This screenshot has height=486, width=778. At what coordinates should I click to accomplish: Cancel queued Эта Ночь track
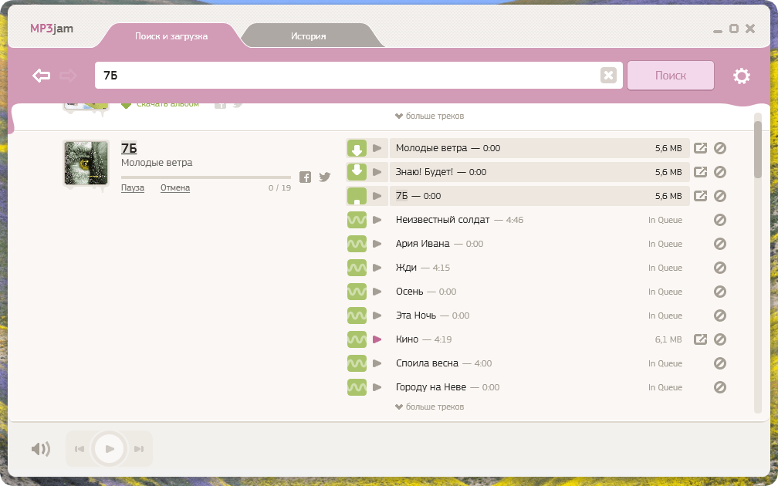pos(720,316)
